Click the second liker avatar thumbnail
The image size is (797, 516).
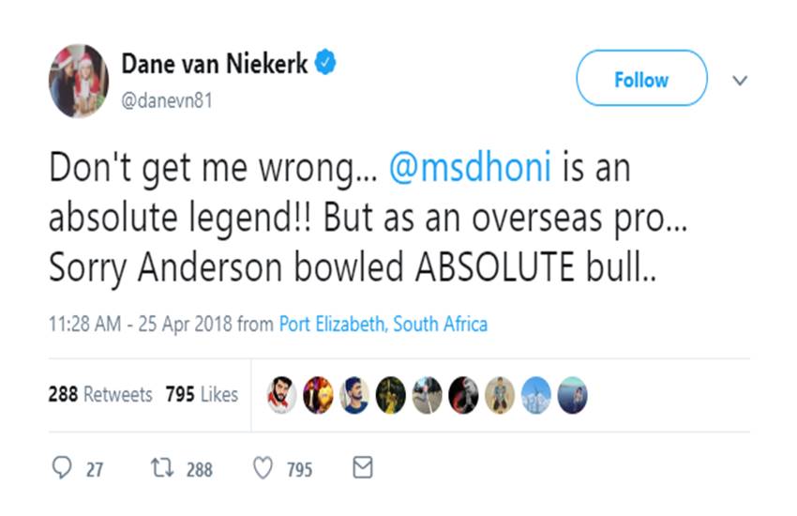coord(318,395)
